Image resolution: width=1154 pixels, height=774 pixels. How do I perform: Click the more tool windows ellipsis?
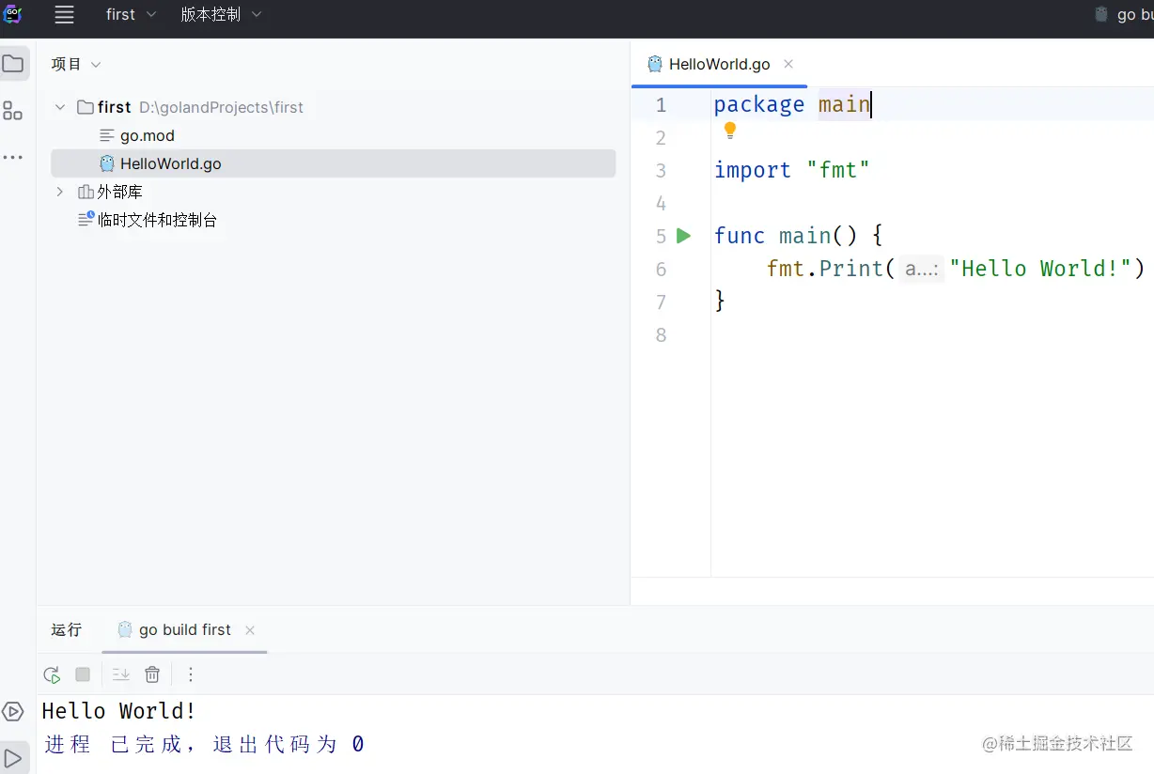point(13,157)
